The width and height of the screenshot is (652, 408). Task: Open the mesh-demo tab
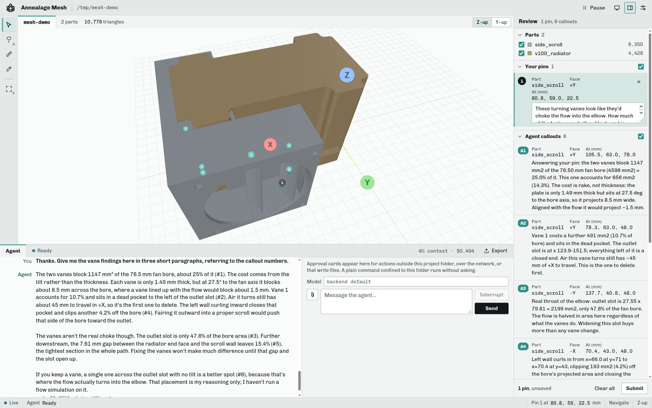[x=37, y=22]
